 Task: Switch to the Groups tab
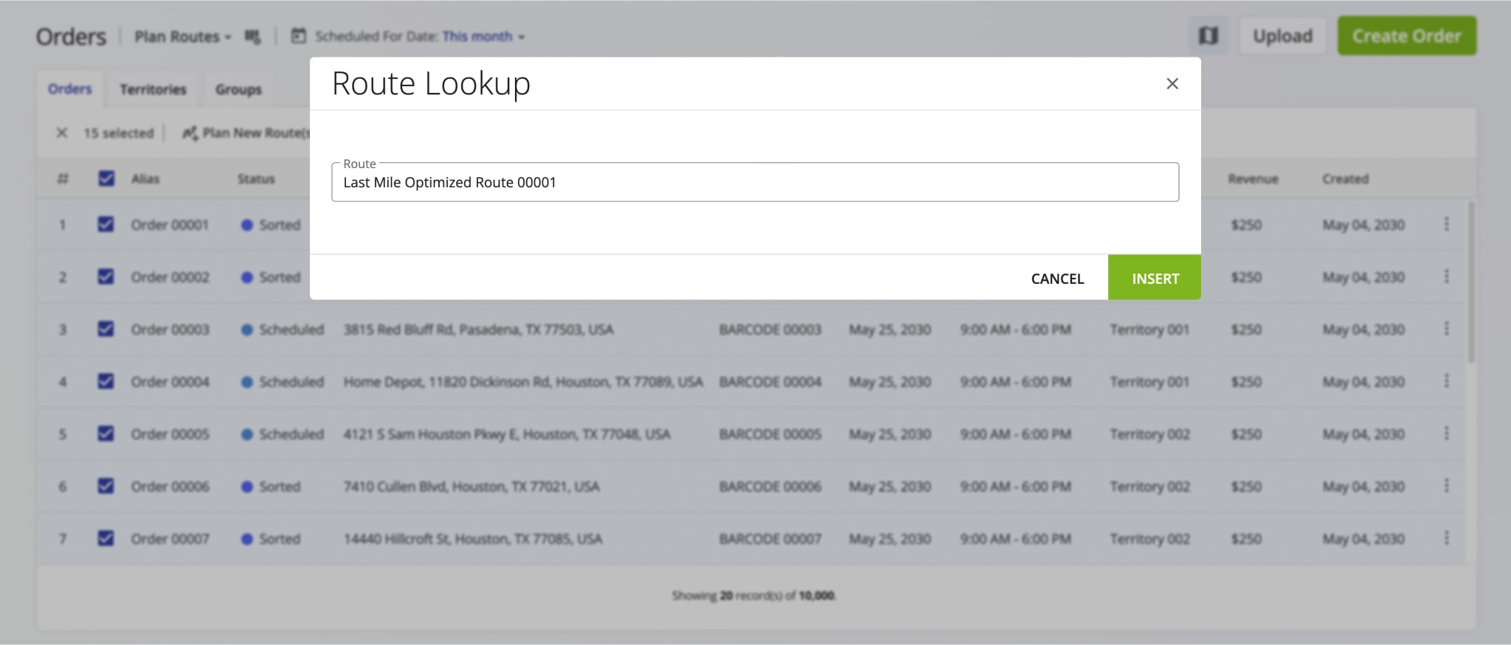tap(238, 89)
